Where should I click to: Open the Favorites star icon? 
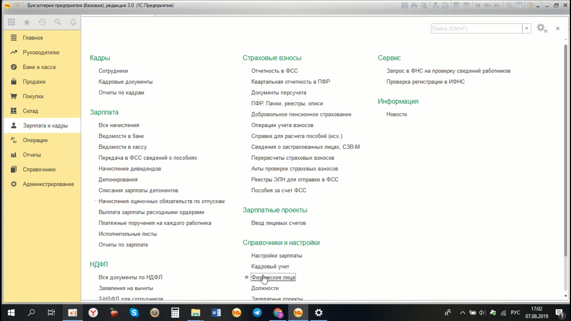pyautogui.click(x=27, y=22)
